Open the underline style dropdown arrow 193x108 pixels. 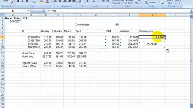pyautogui.click(x=30, y=1)
